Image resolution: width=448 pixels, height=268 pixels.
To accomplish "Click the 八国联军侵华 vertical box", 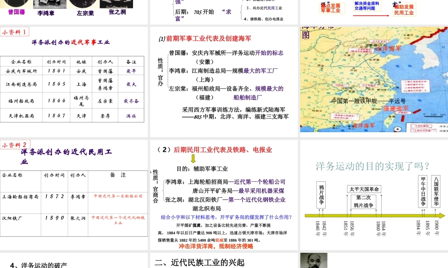I will (436, 192).
